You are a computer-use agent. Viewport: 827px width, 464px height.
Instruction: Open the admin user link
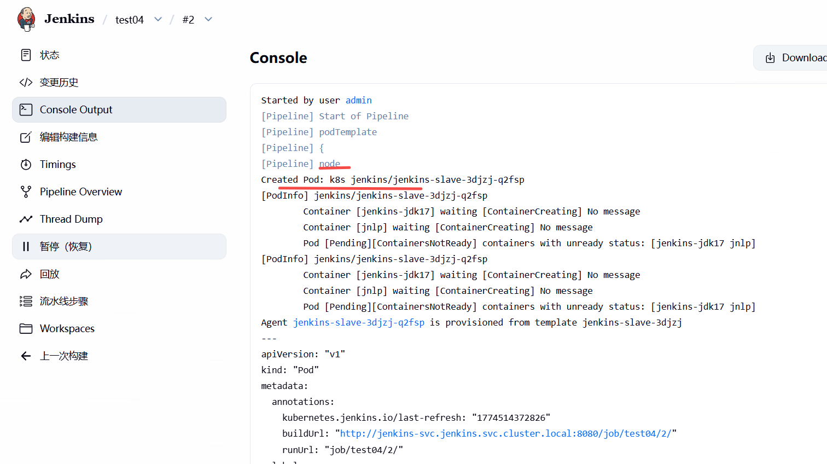point(359,100)
